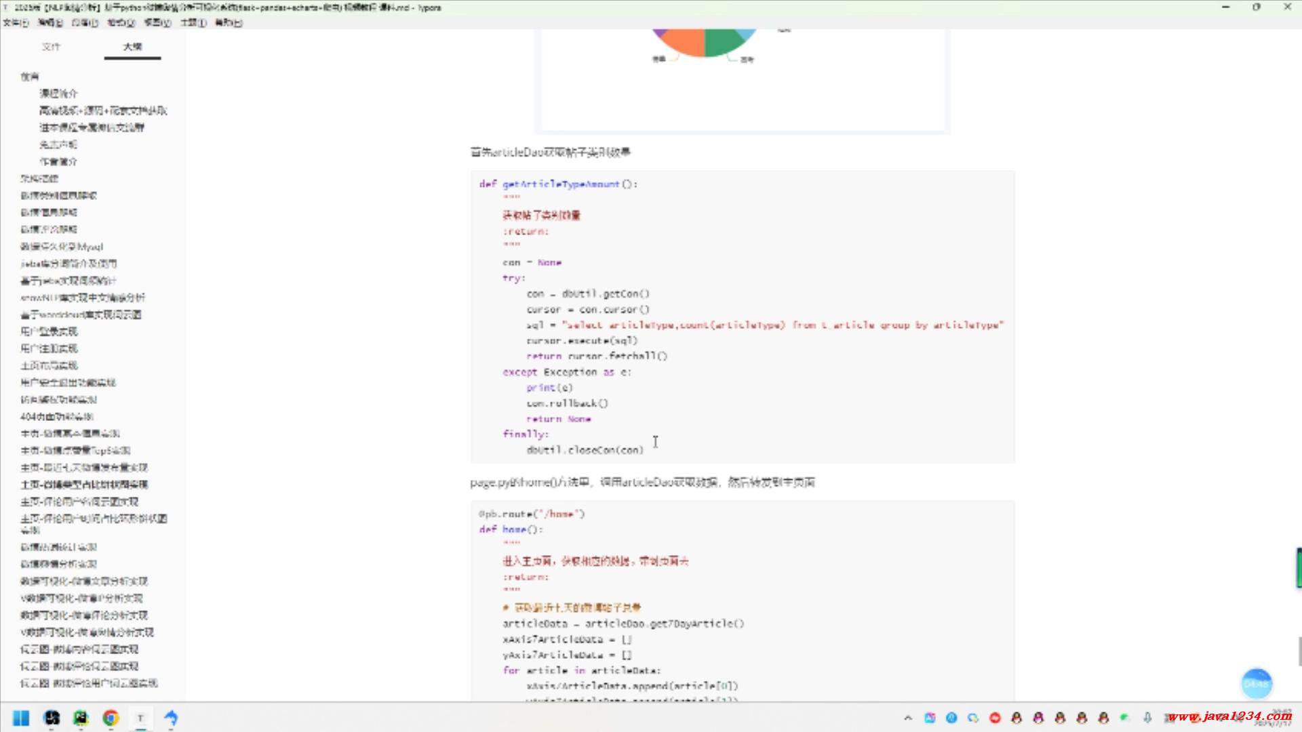This screenshot has height=732, width=1302.
Task: Open the Windows Start menu
Action: tap(21, 718)
